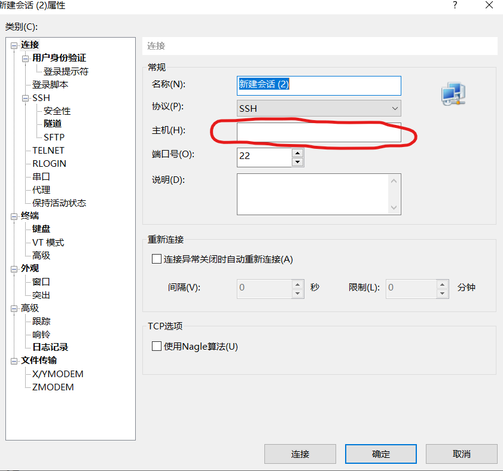Select 日志记录 under 高级
503x471 pixels.
pyautogui.click(x=51, y=347)
